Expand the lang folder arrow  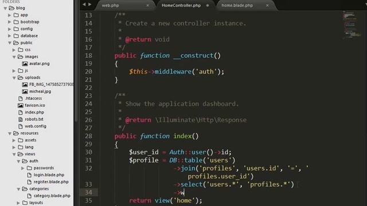pos(14,148)
